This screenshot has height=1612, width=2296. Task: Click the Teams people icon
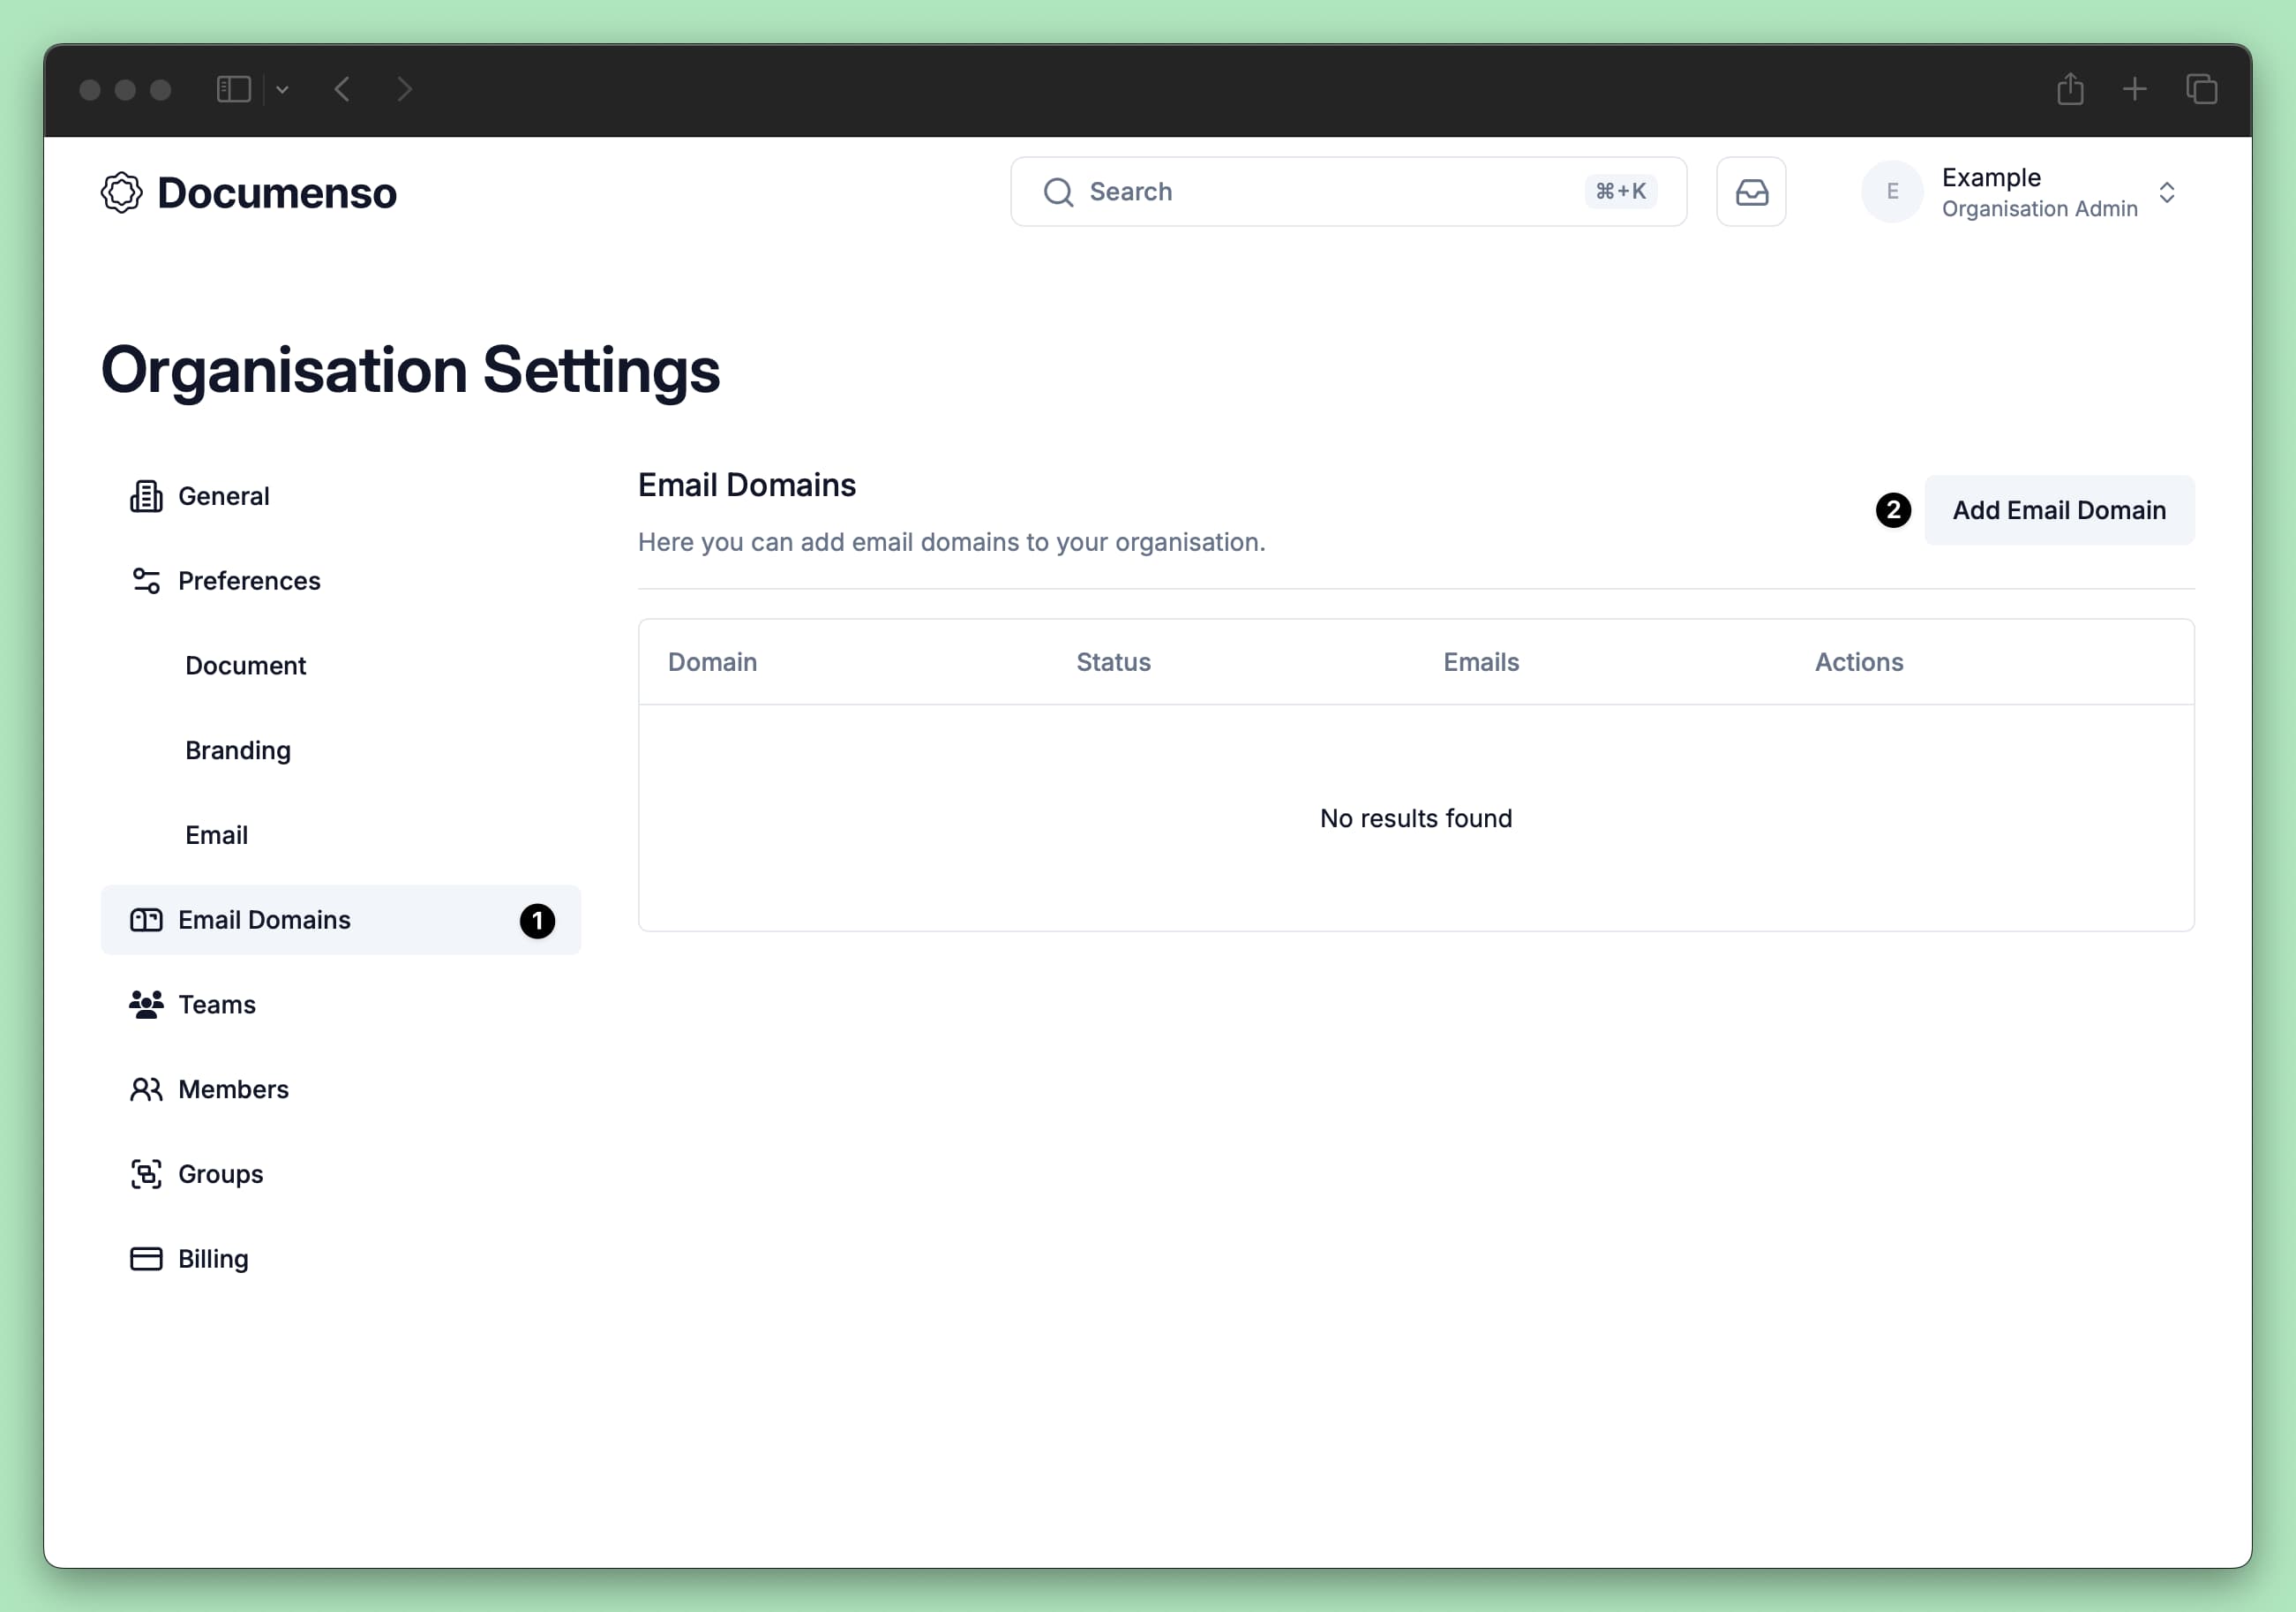[x=146, y=1005]
